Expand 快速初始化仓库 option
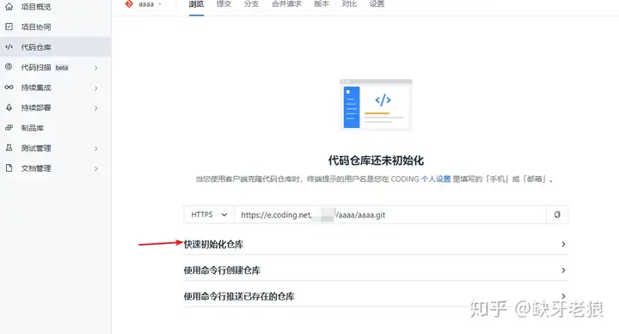This screenshot has width=619, height=334. tap(376, 244)
